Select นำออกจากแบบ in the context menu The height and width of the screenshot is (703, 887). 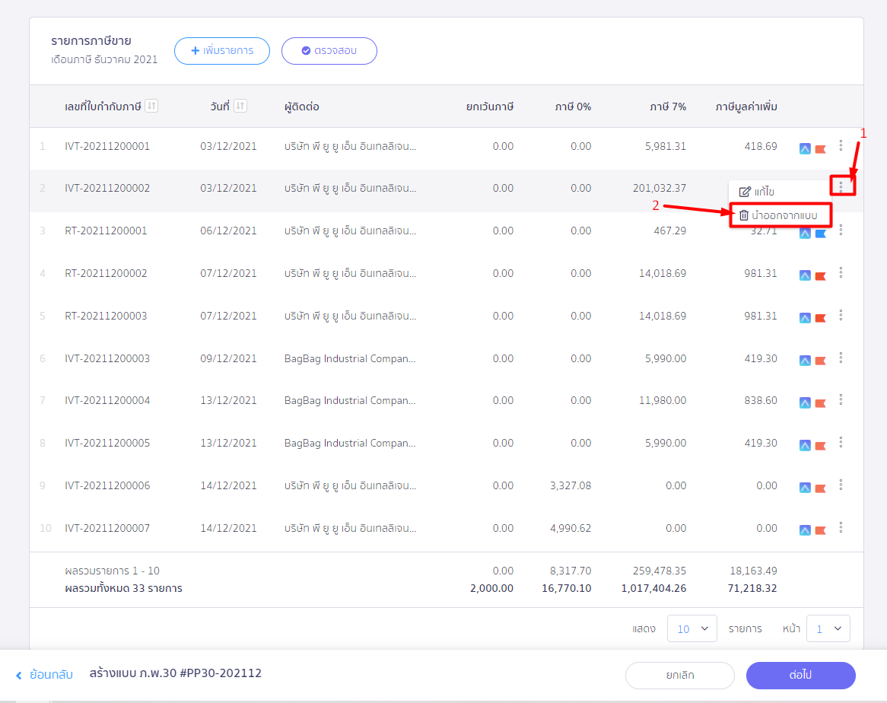(x=779, y=215)
